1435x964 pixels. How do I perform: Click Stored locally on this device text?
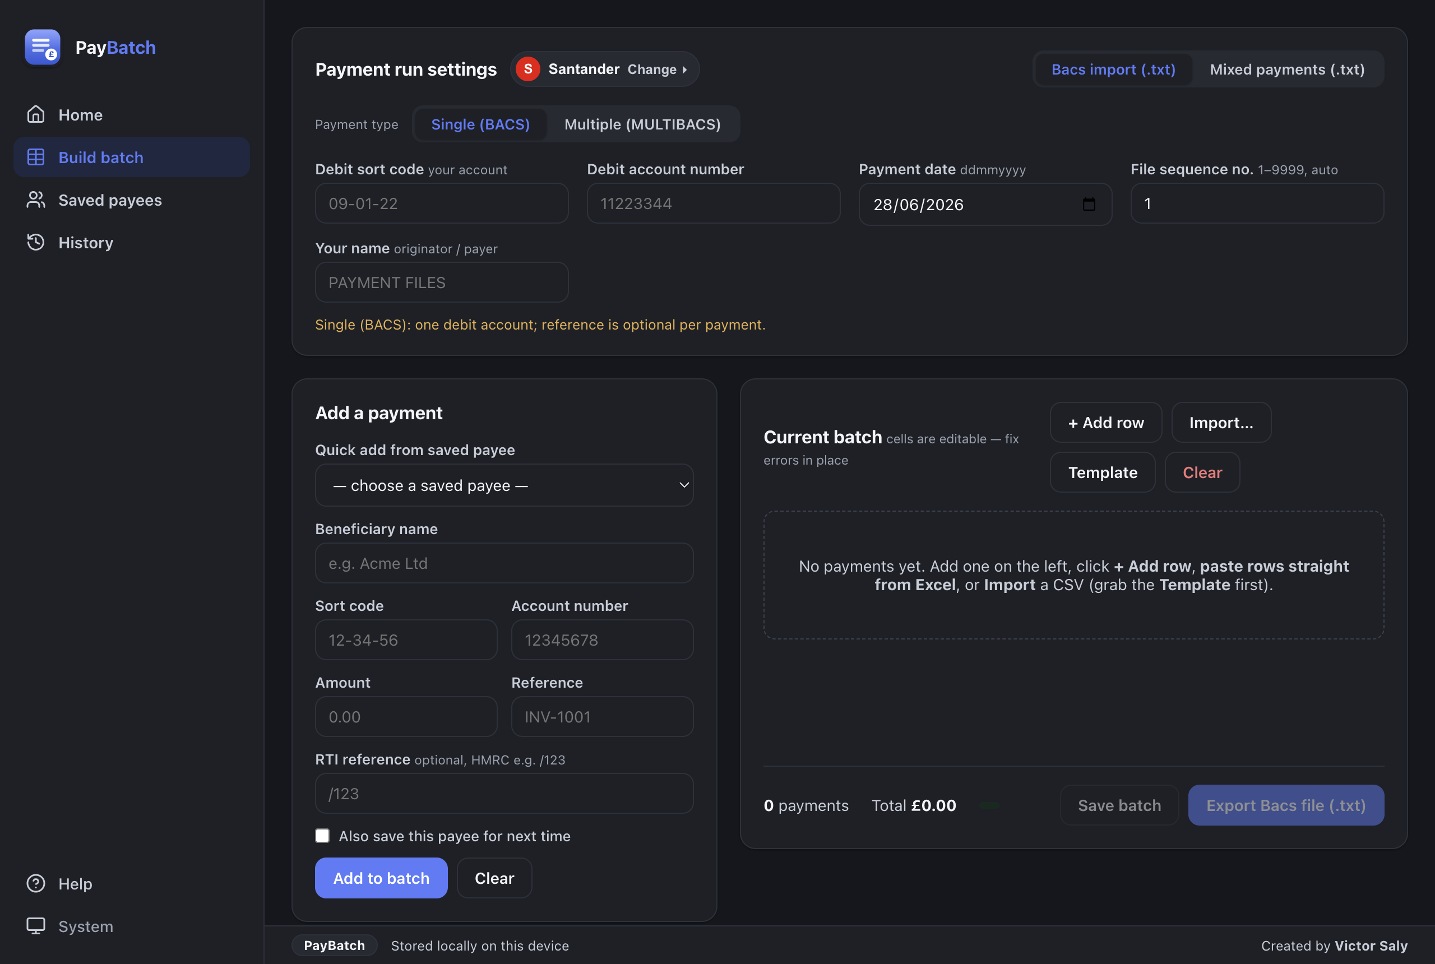(480, 946)
